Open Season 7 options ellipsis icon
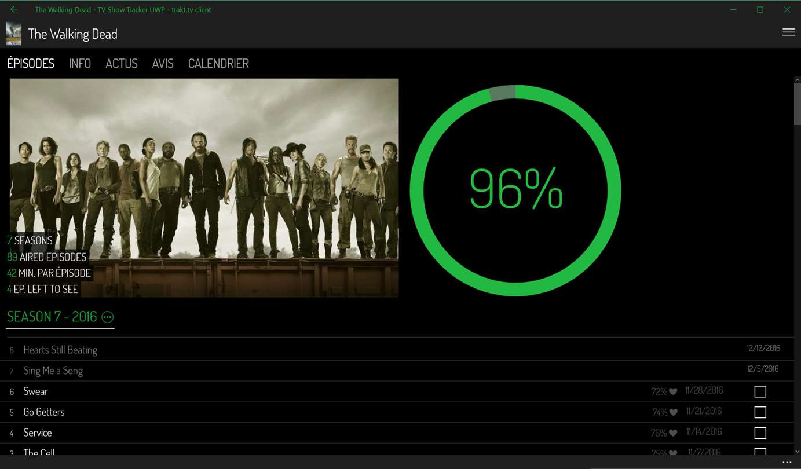 click(x=108, y=317)
